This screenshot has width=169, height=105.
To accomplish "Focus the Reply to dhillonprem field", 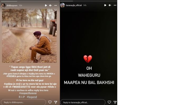I will 24,102.
